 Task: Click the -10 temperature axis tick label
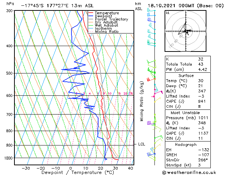tap(56, 168)
